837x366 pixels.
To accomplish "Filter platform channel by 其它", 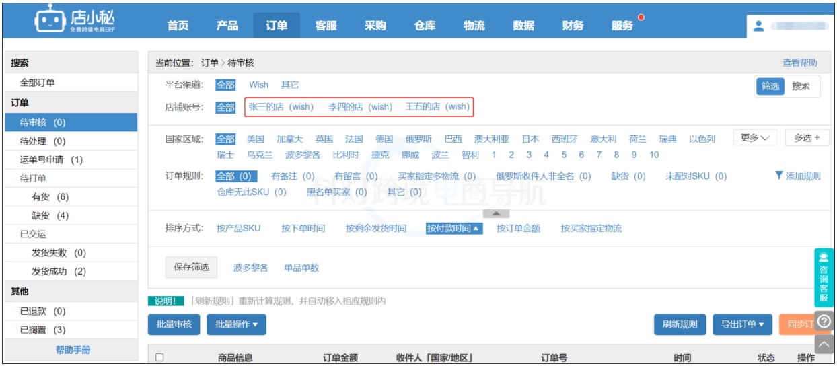I will pos(290,85).
